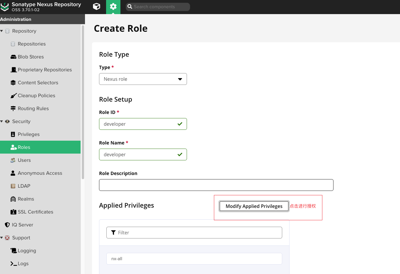
Task: Collapse the Security tree section
Action: click(2, 121)
